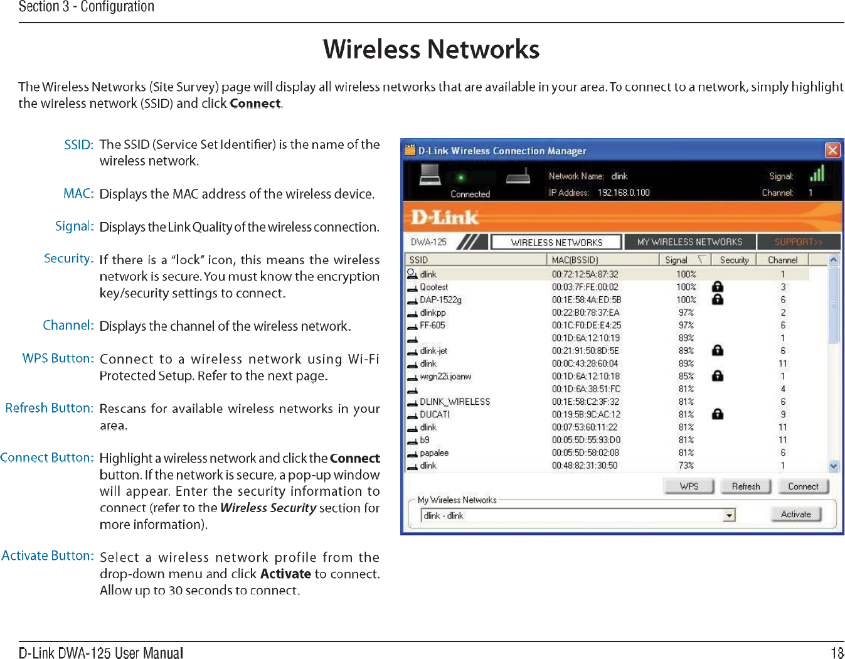
Task: Click MAC address 00:72:12:5A:87:32
Action: pos(585,274)
